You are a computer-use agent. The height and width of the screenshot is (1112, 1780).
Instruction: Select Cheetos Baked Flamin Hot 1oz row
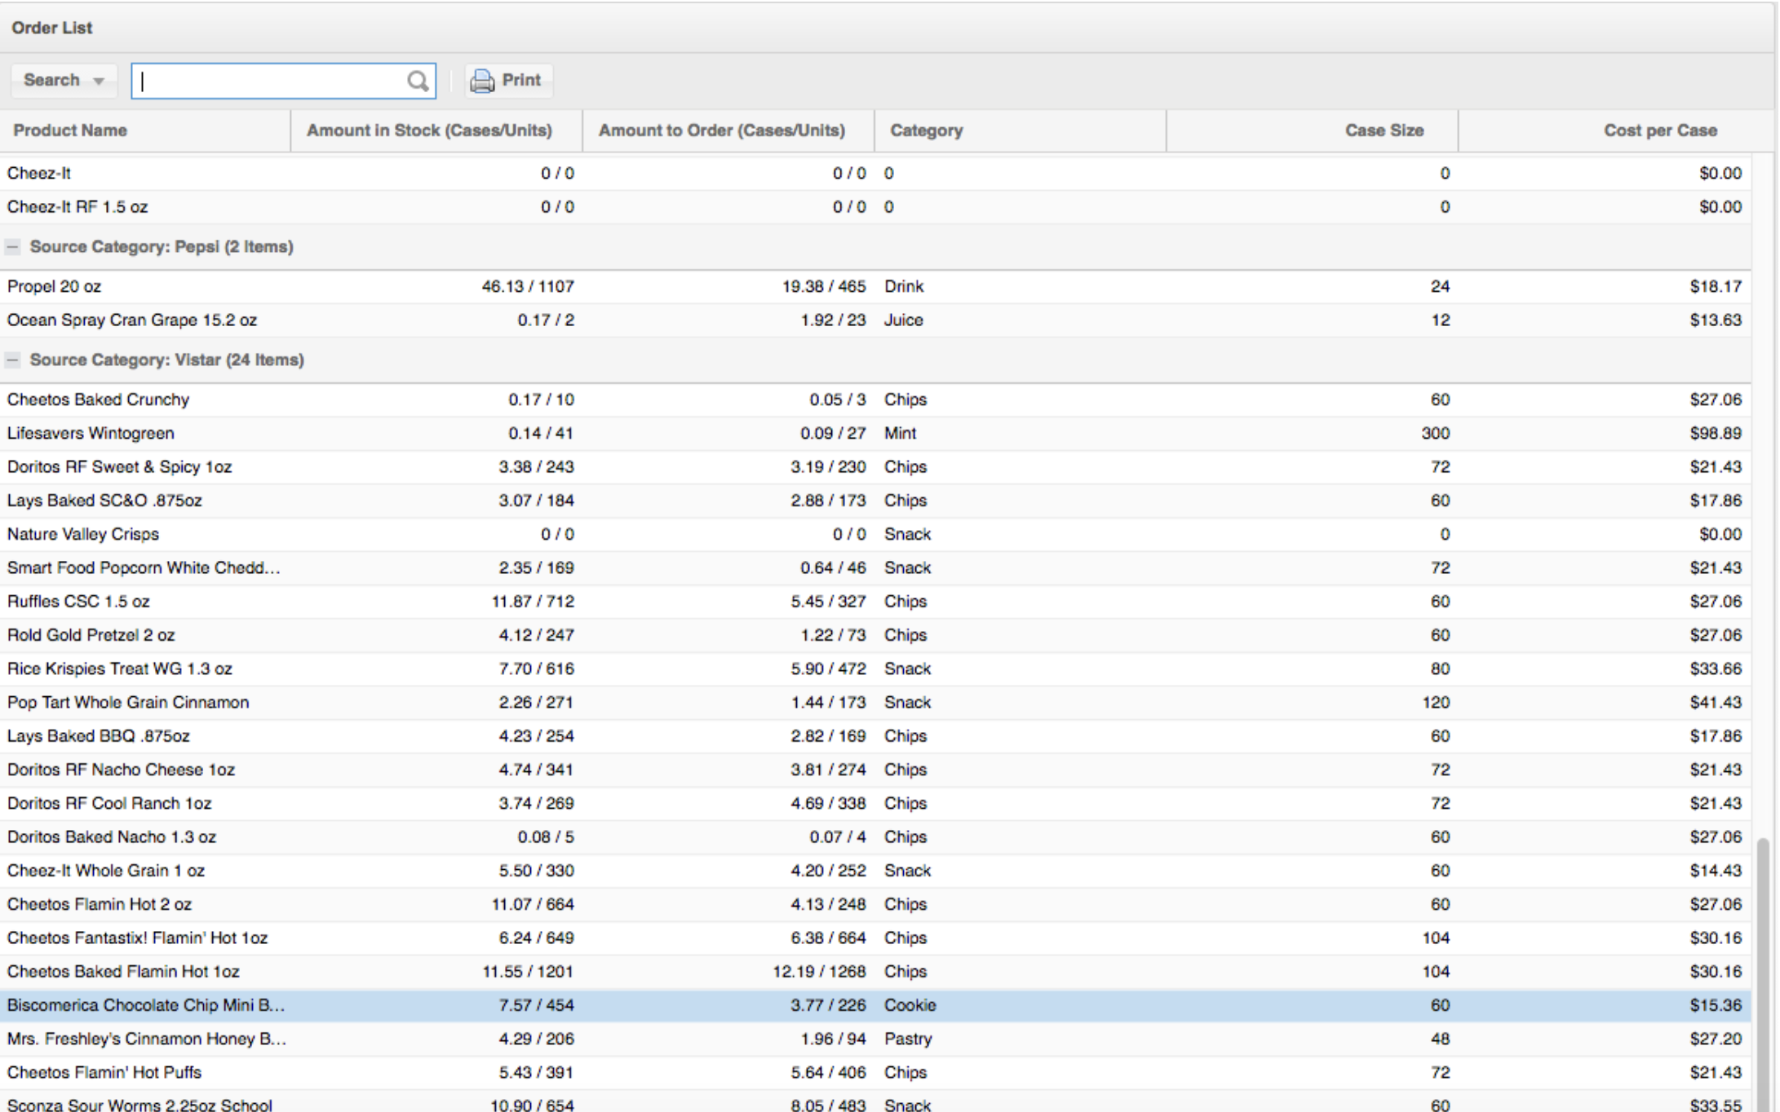coord(875,971)
